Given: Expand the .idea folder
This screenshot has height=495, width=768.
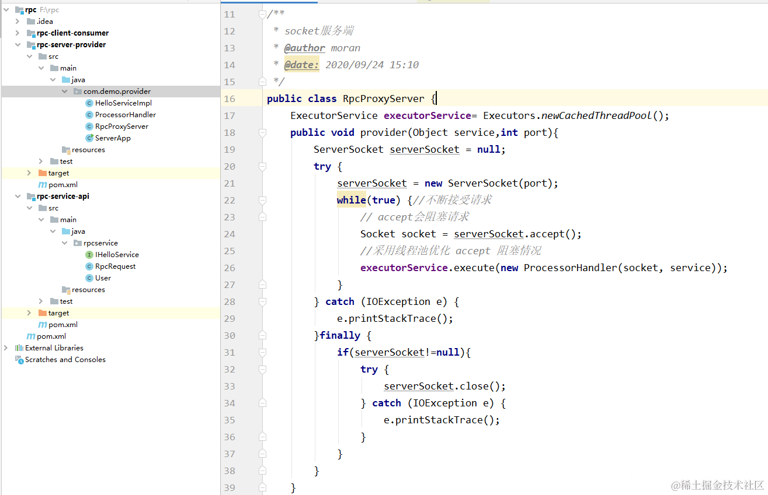Looking at the screenshot, I should click(x=18, y=22).
